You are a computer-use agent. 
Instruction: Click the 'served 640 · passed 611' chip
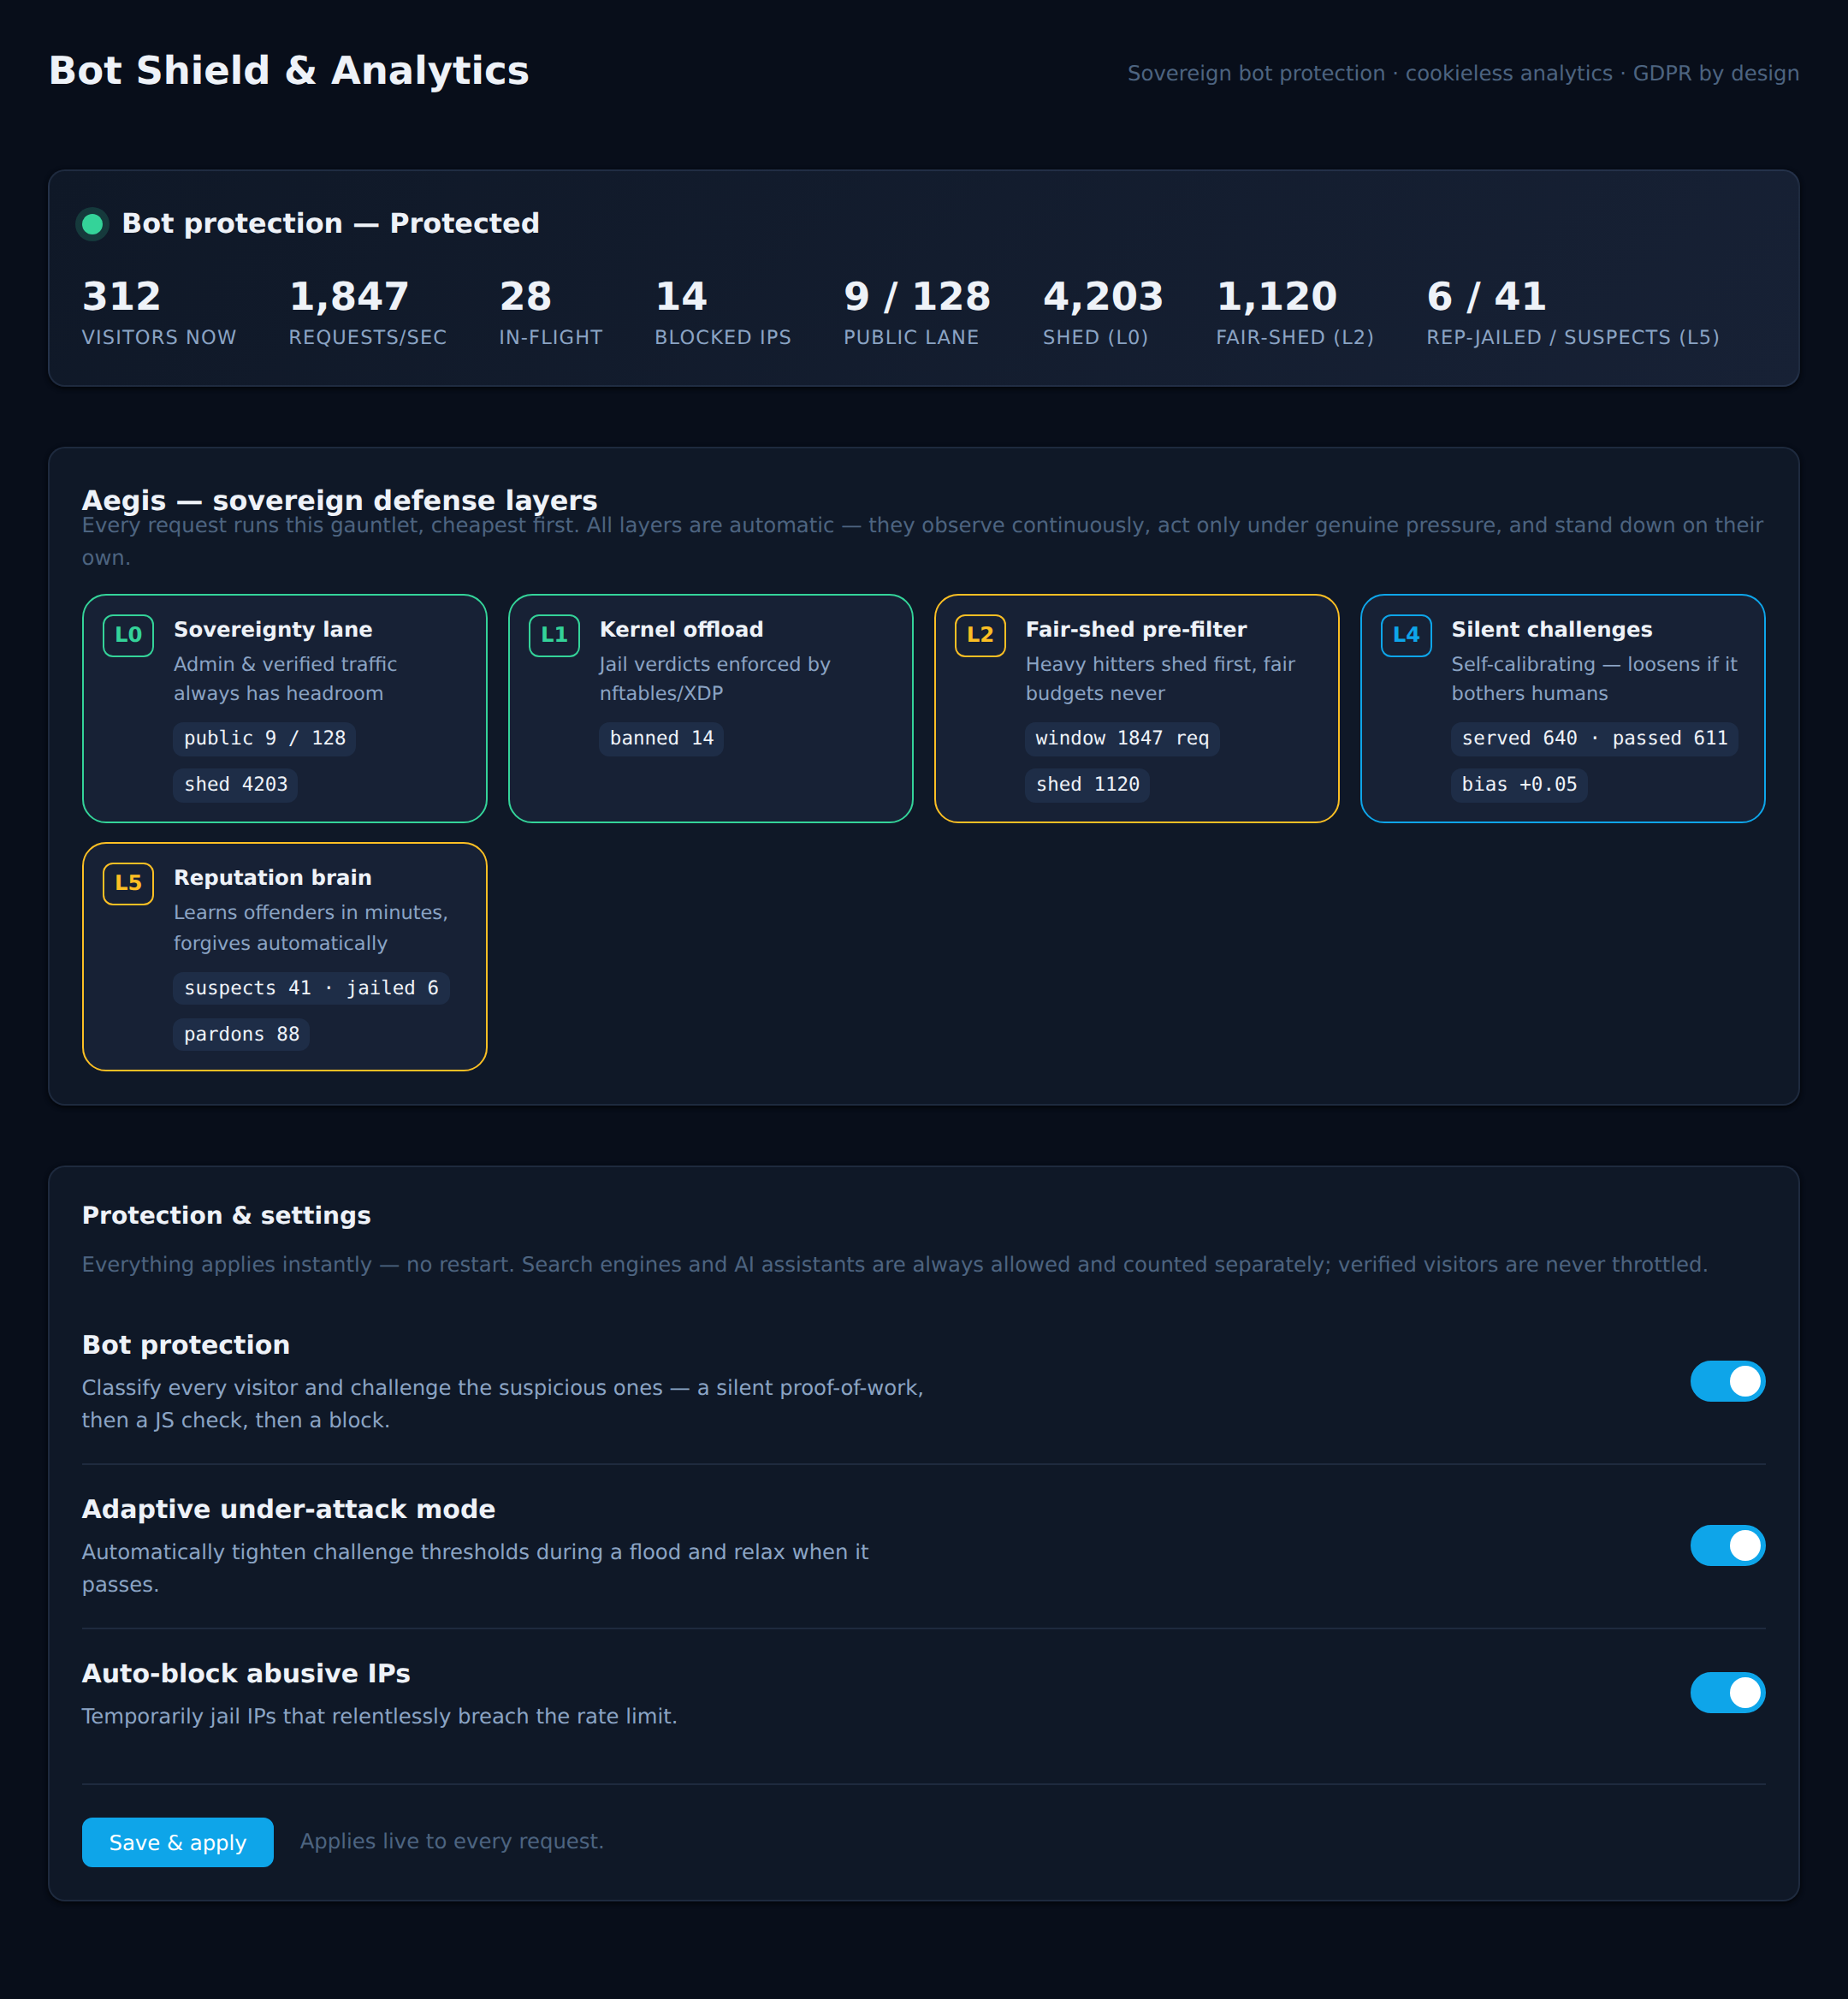click(1594, 738)
